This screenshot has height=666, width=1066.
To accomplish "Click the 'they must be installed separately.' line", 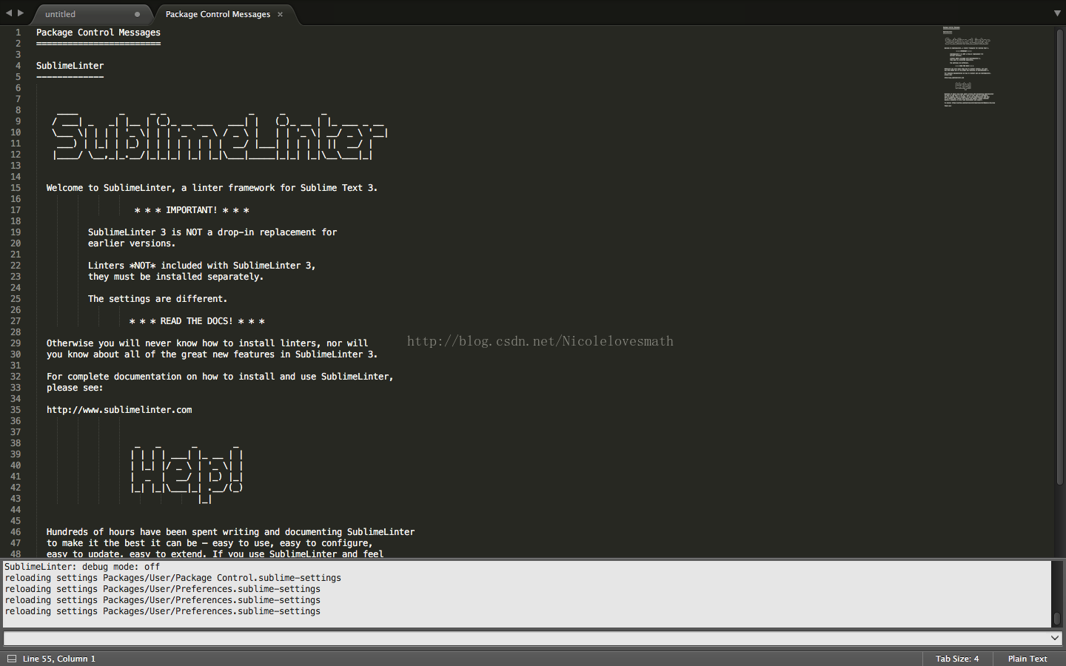I will coord(175,277).
